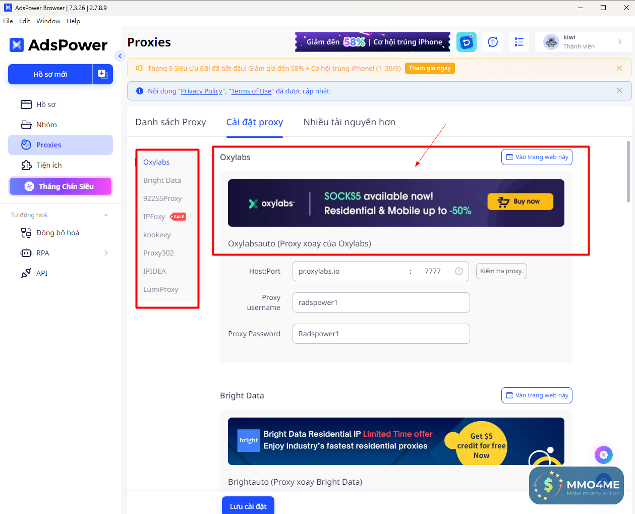The height and width of the screenshot is (514, 635).
Task: Click the AdsPower logo in sidebar
Action: [x=59, y=45]
